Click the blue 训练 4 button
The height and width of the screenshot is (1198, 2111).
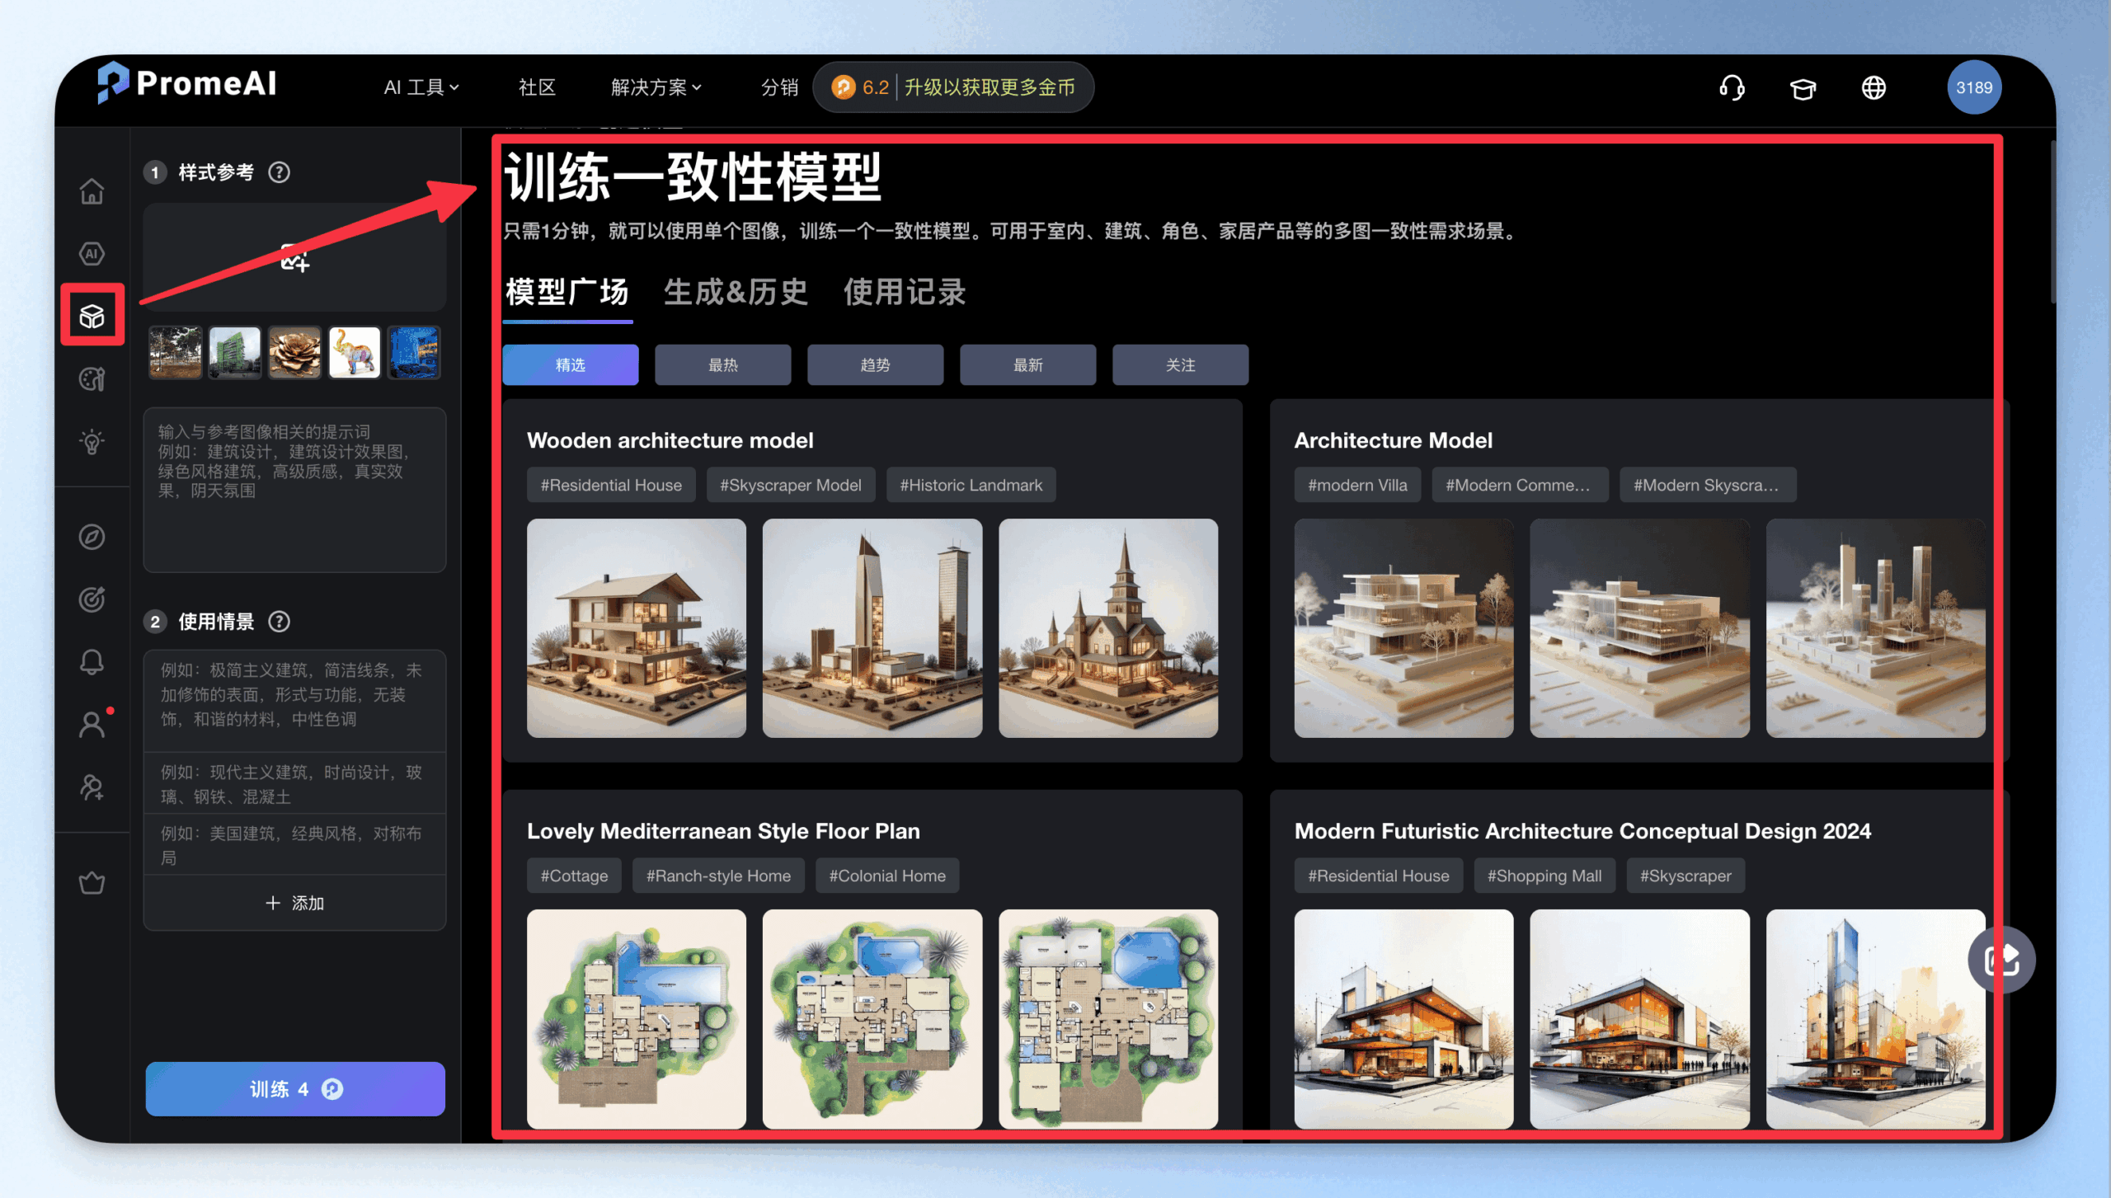(x=295, y=1089)
